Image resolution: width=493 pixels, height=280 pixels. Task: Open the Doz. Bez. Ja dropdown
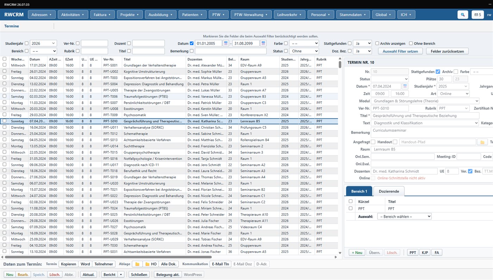pos(362,51)
